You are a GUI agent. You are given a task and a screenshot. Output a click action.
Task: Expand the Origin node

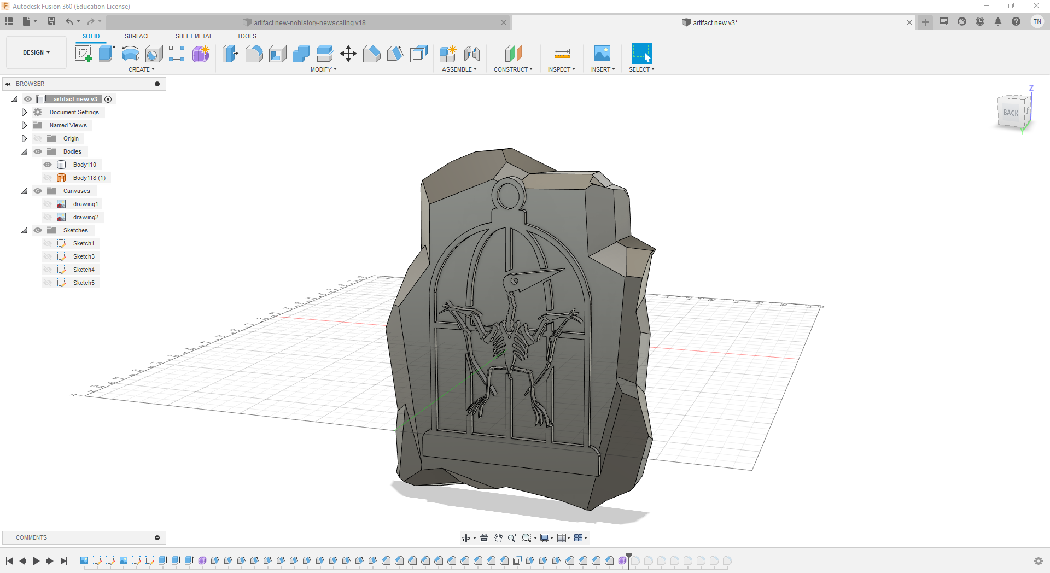(24, 138)
